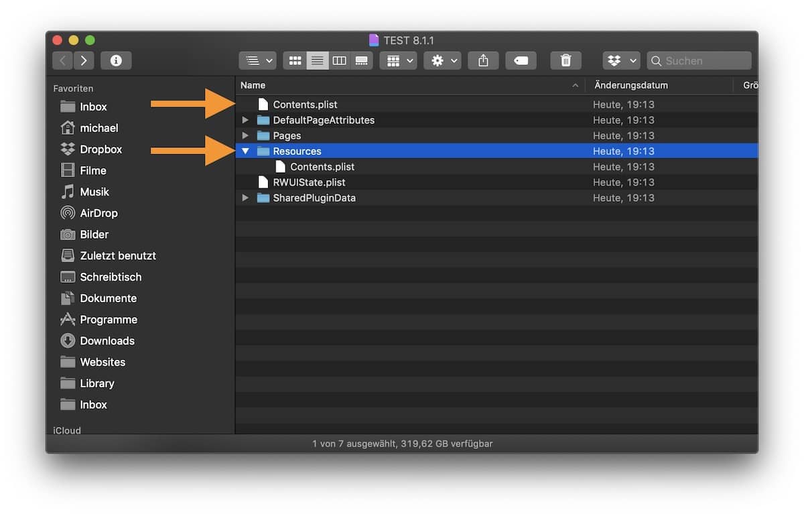Switch to list view
804x514 pixels.
318,60
